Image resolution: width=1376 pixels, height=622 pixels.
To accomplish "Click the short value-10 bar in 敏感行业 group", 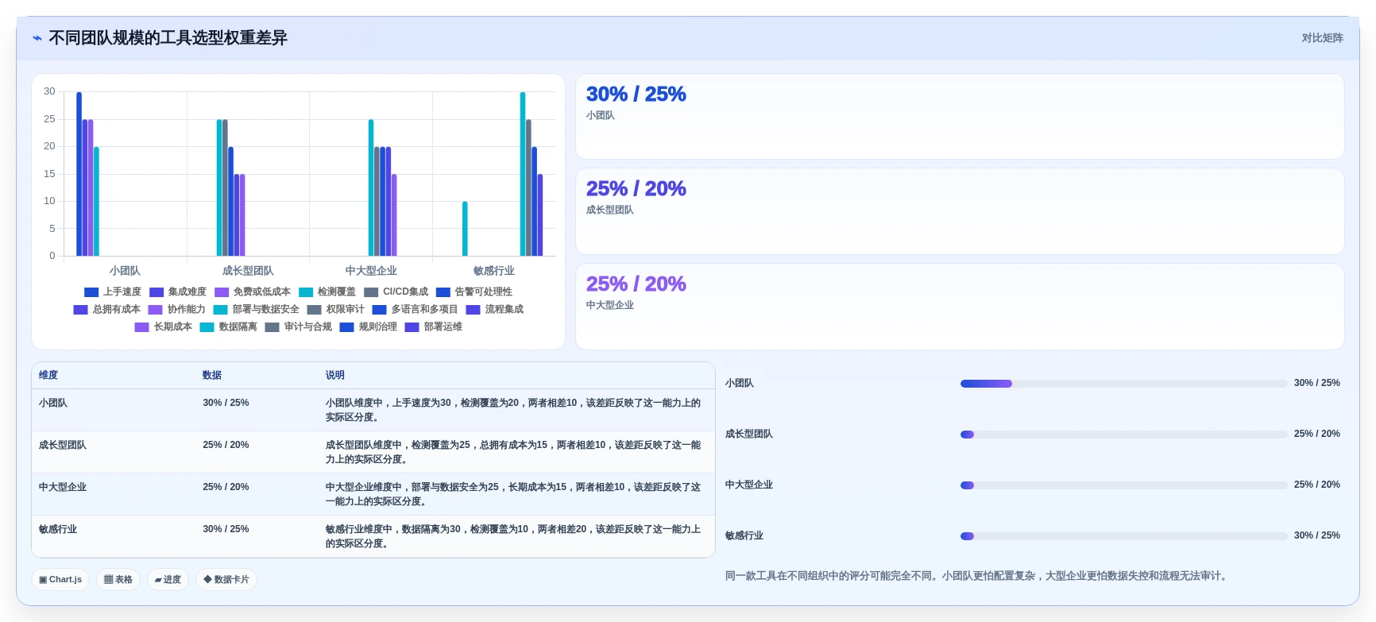I will 465,229.
